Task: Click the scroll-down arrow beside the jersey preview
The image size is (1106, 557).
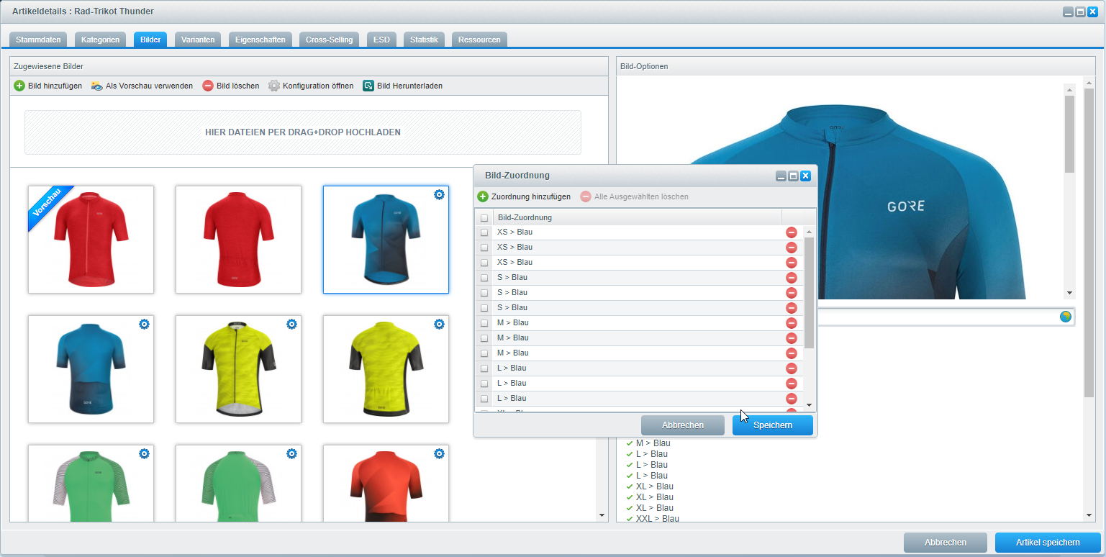Action: tap(1069, 293)
